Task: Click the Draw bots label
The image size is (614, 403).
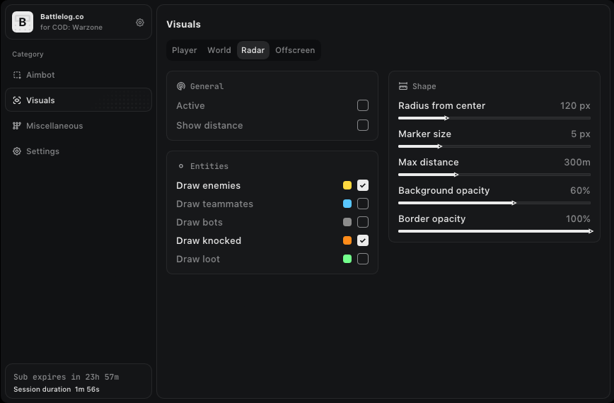Action: pyautogui.click(x=199, y=222)
